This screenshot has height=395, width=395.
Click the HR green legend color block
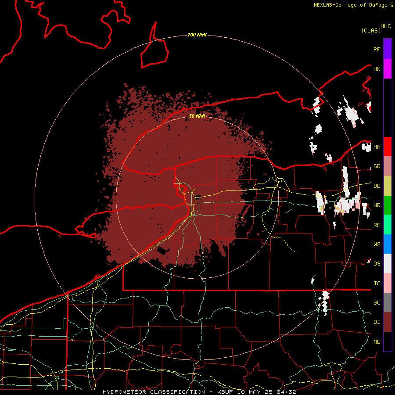(388, 205)
